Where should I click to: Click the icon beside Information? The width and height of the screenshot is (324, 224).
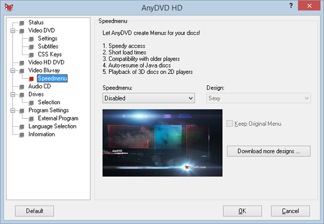point(22,135)
